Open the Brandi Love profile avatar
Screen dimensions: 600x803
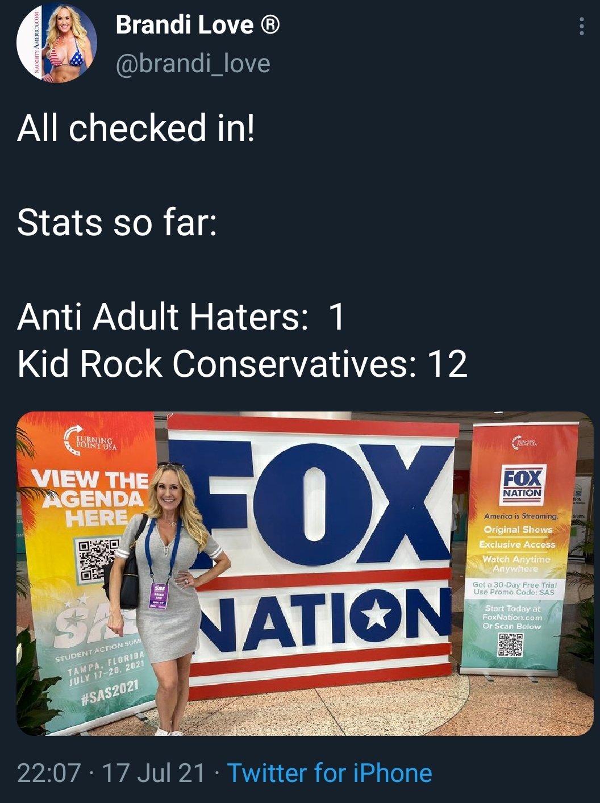(57, 43)
